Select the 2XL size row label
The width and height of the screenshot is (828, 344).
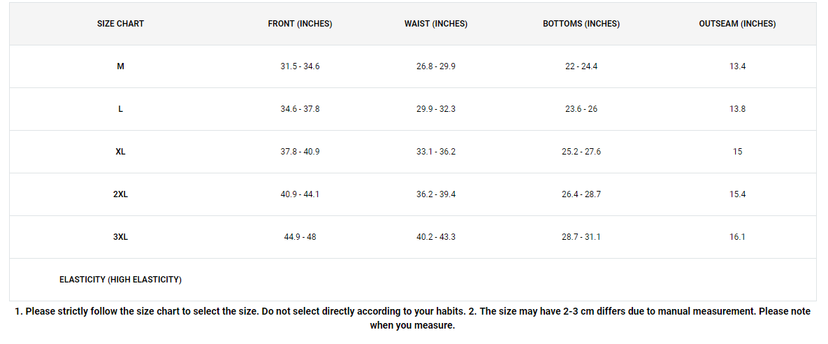pyautogui.click(x=120, y=194)
